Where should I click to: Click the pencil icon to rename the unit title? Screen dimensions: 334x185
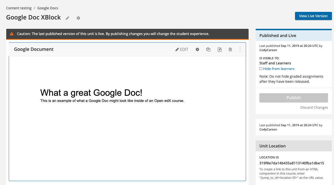coord(67,18)
